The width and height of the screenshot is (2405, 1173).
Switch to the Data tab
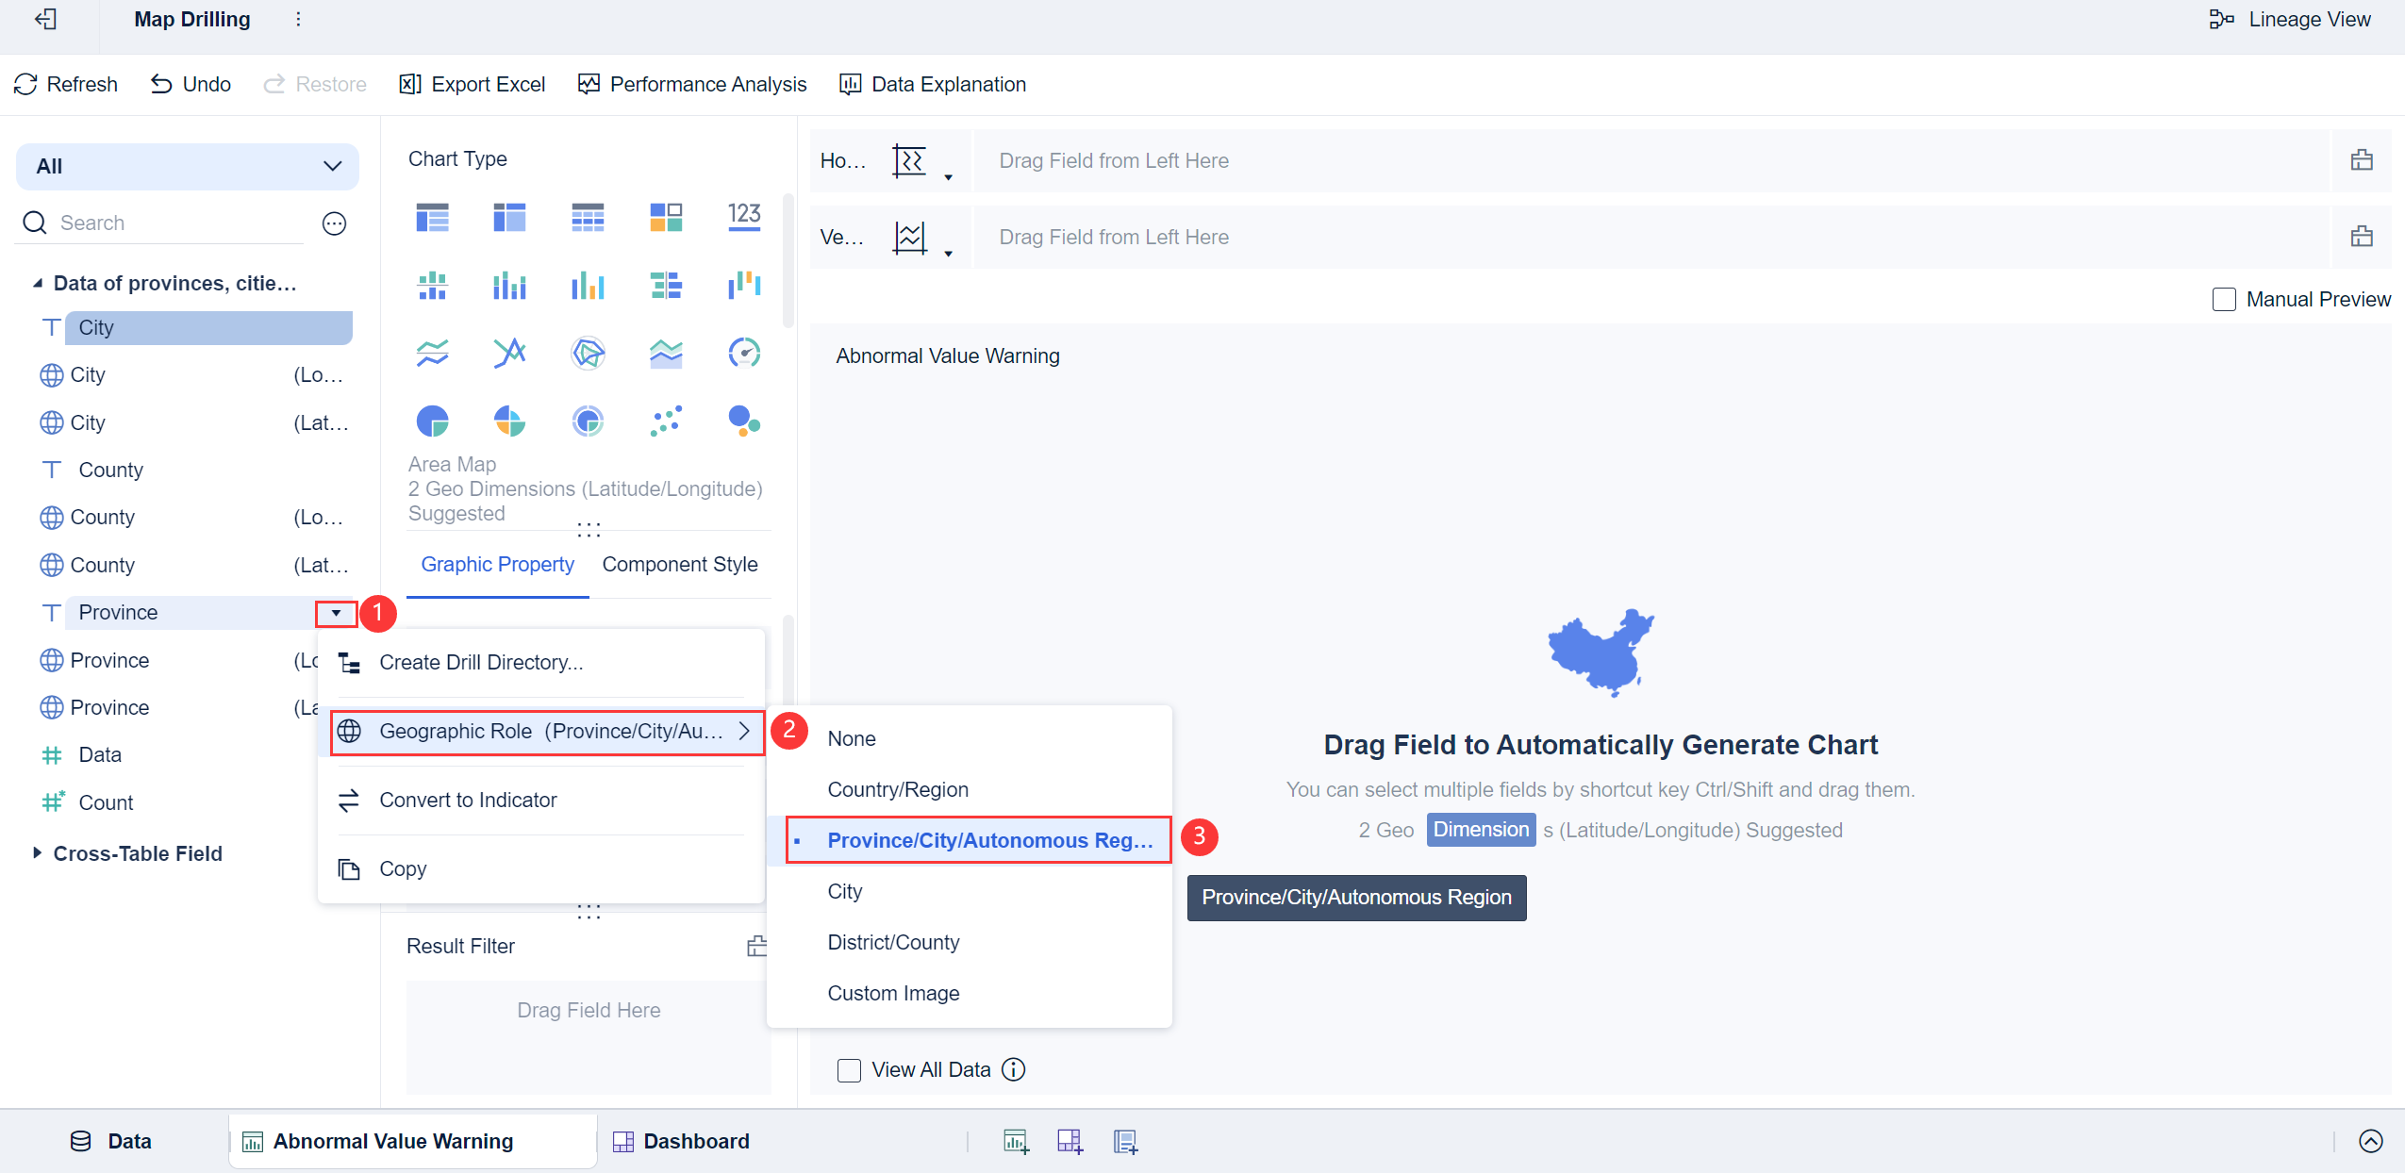pyautogui.click(x=111, y=1142)
